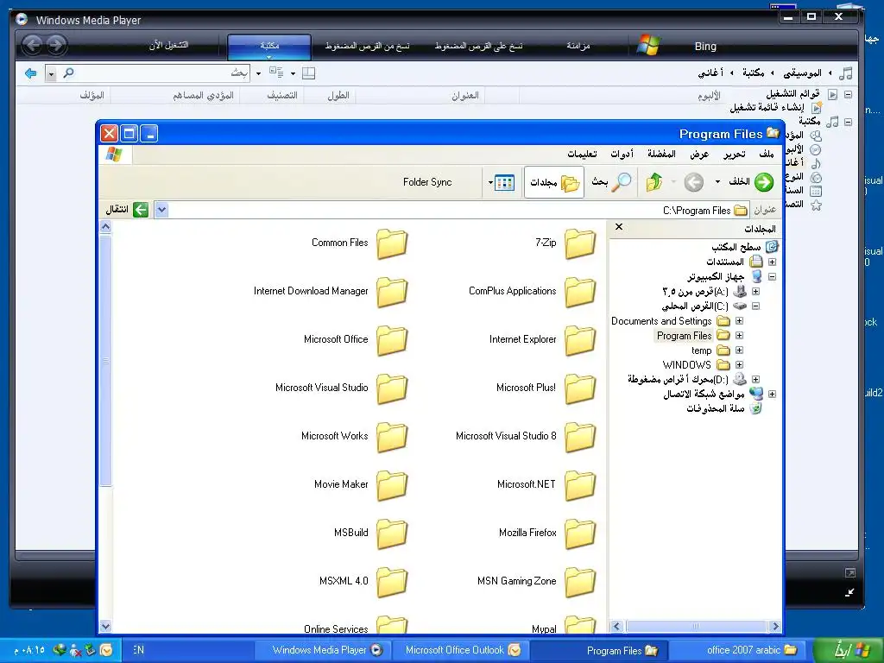Click Media Player blue back arrow icon
This screenshot has width=884, height=663.
(x=30, y=73)
